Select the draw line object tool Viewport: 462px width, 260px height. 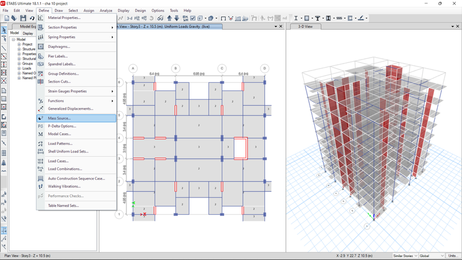pos(4,48)
